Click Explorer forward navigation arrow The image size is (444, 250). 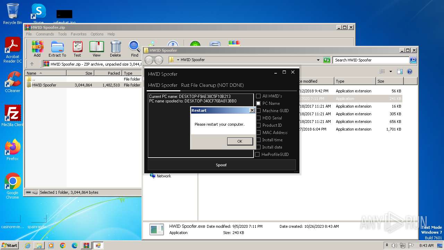tap(159, 60)
